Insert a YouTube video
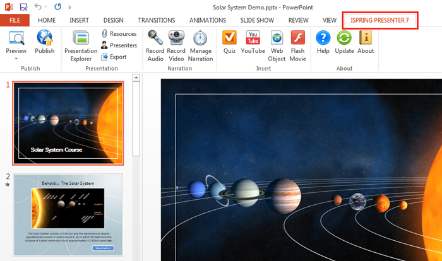Screen dimensions: 442x261 (x=253, y=42)
